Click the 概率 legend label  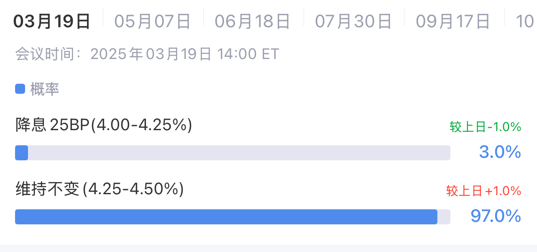pos(45,89)
